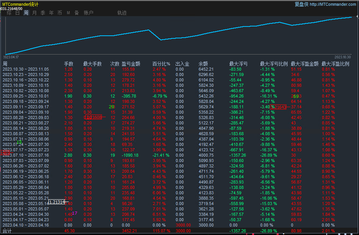Click the total profit 3452.21
Screen dimensions: 359x235
tap(130, 231)
